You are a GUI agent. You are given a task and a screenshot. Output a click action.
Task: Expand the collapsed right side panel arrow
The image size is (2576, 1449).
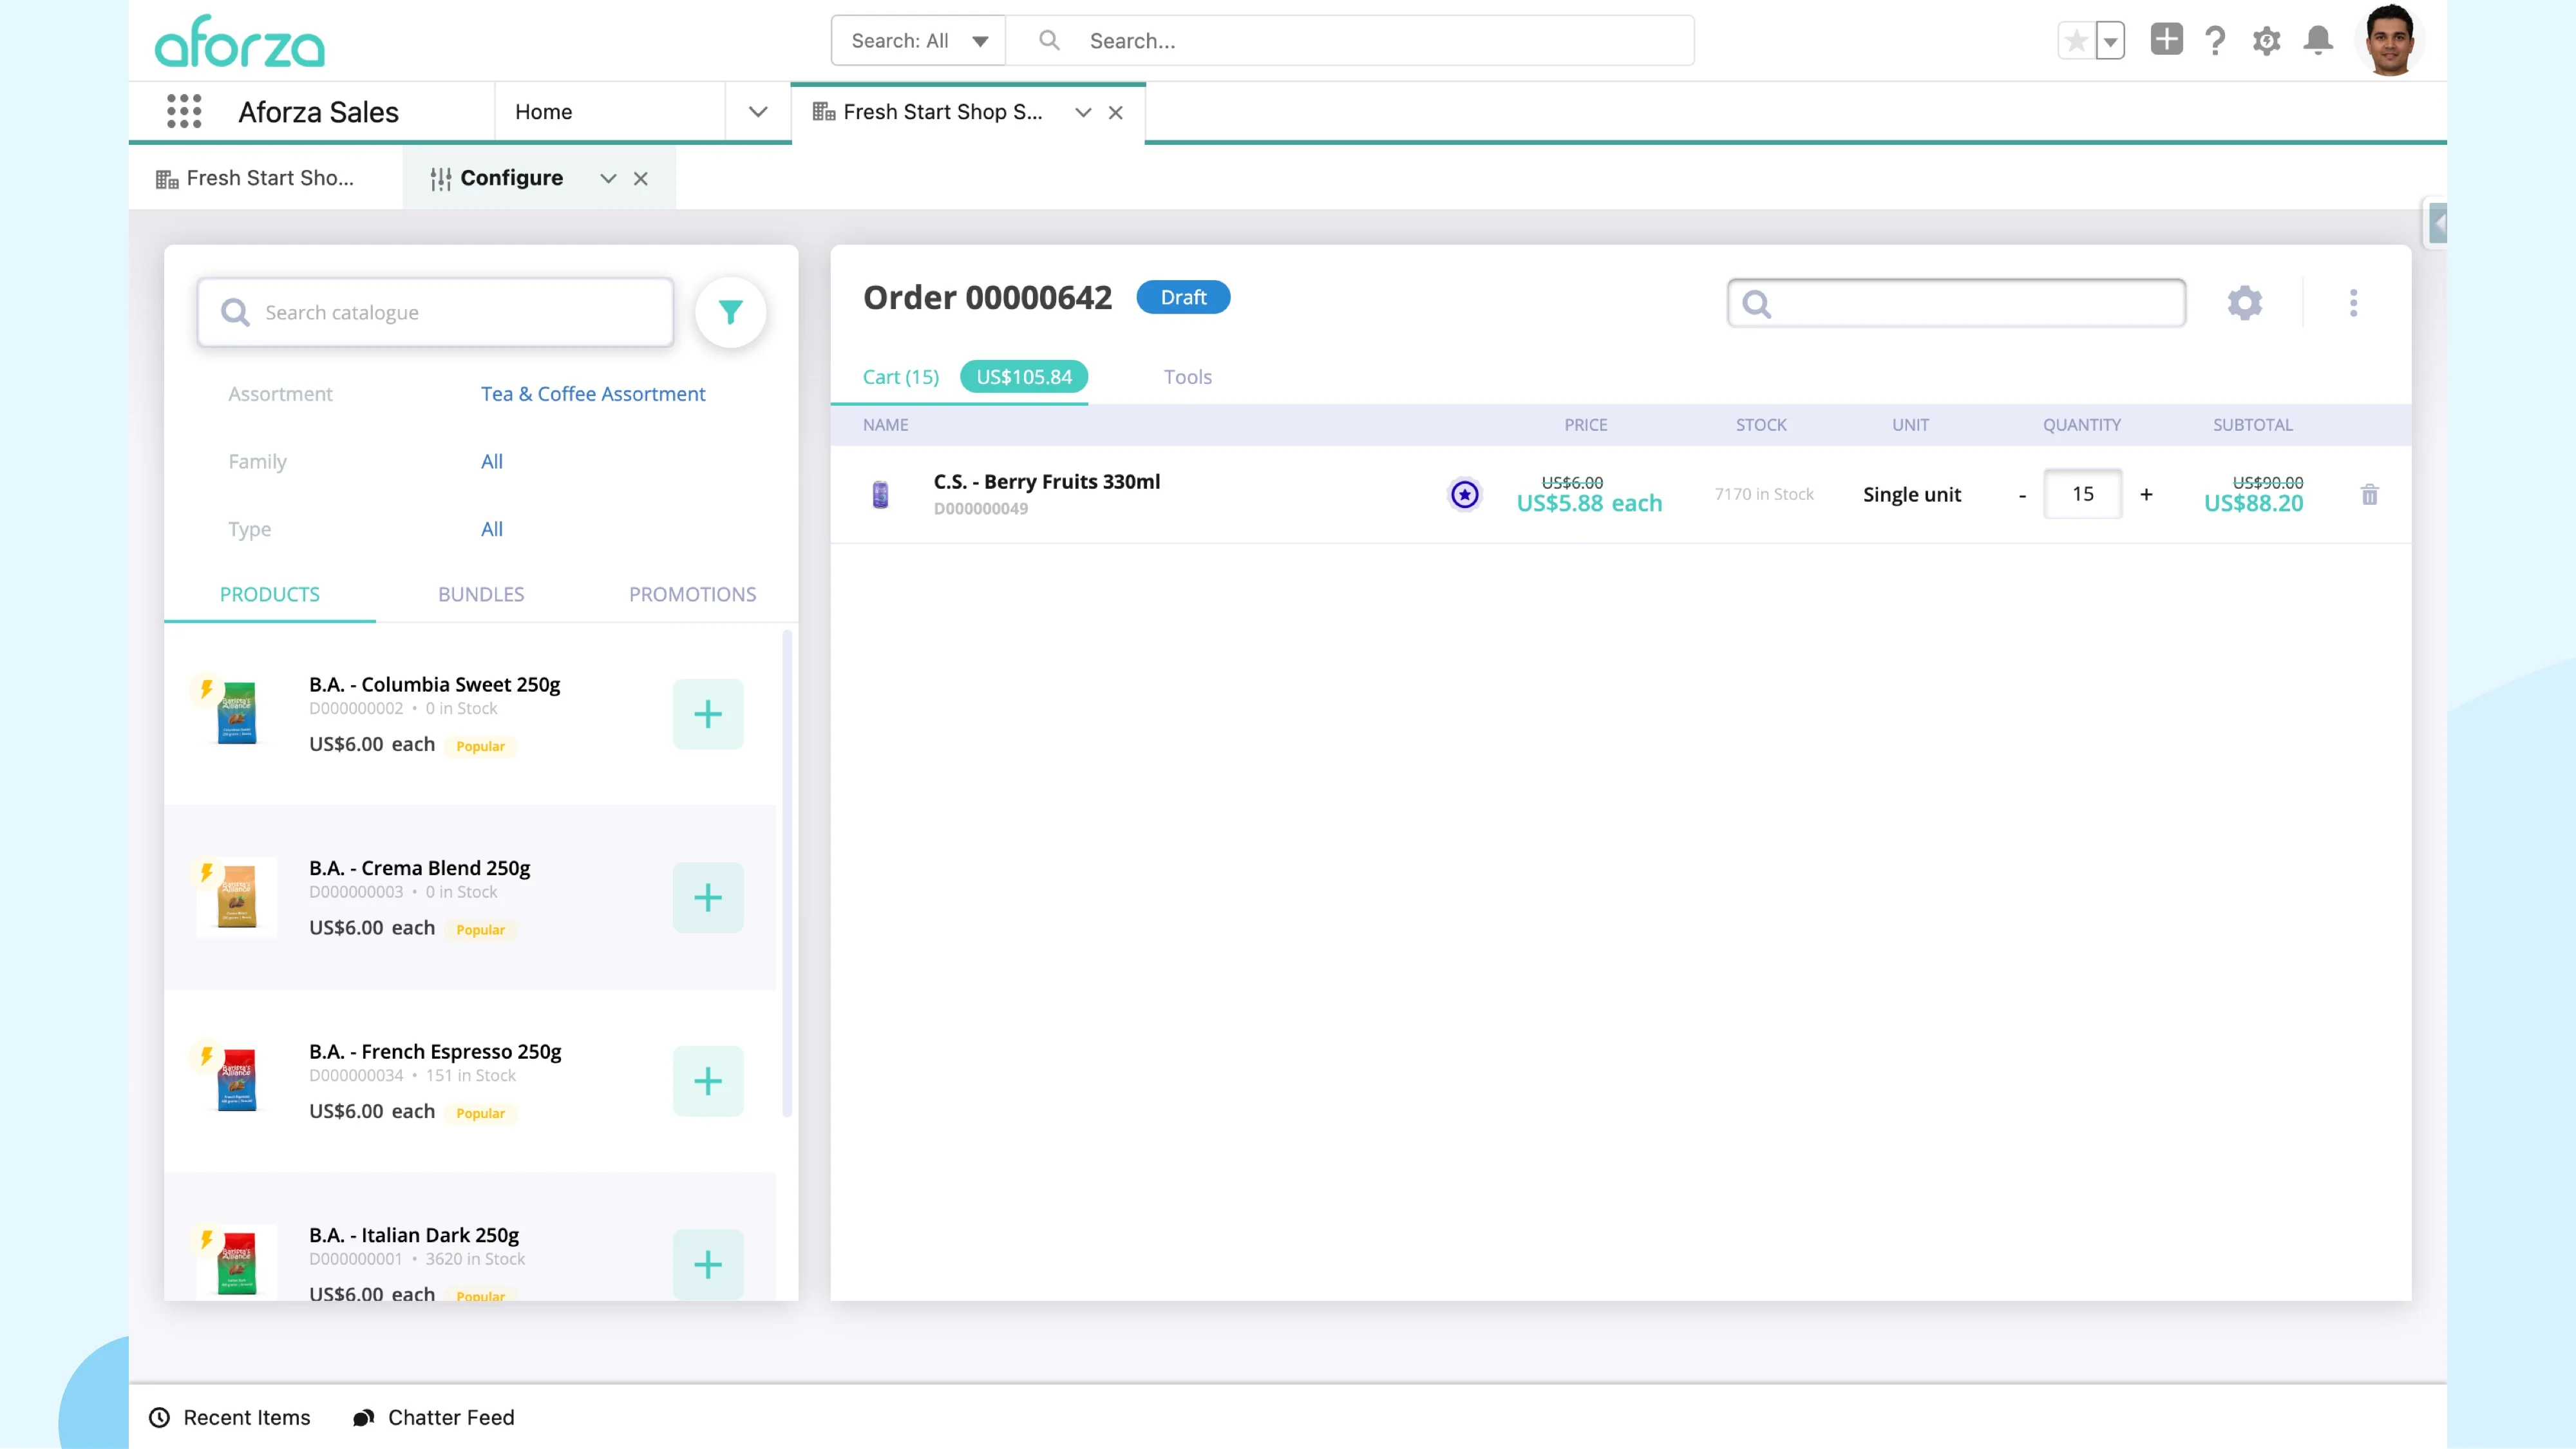point(2437,224)
